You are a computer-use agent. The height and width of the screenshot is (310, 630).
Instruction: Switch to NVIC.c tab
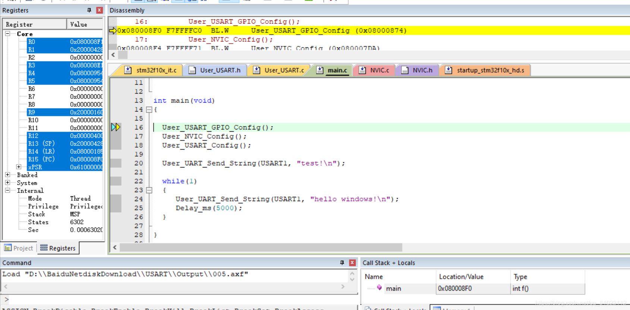point(374,70)
